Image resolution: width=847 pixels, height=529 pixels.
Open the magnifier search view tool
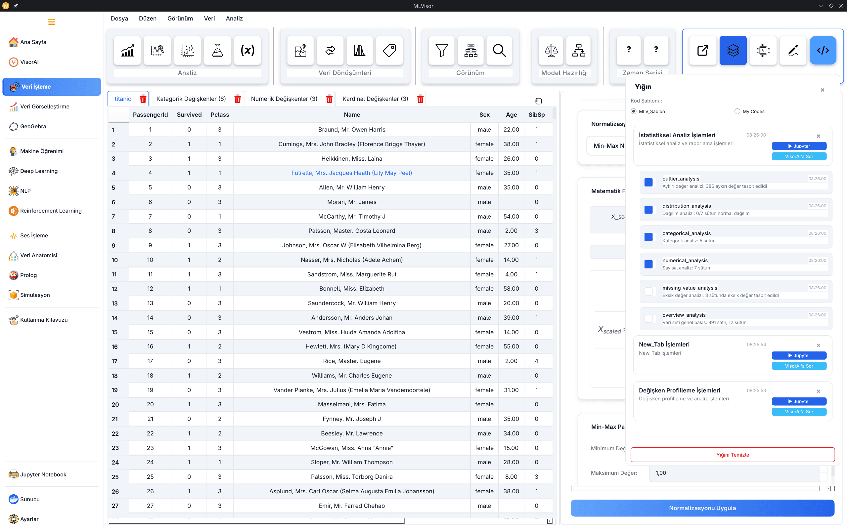point(499,50)
